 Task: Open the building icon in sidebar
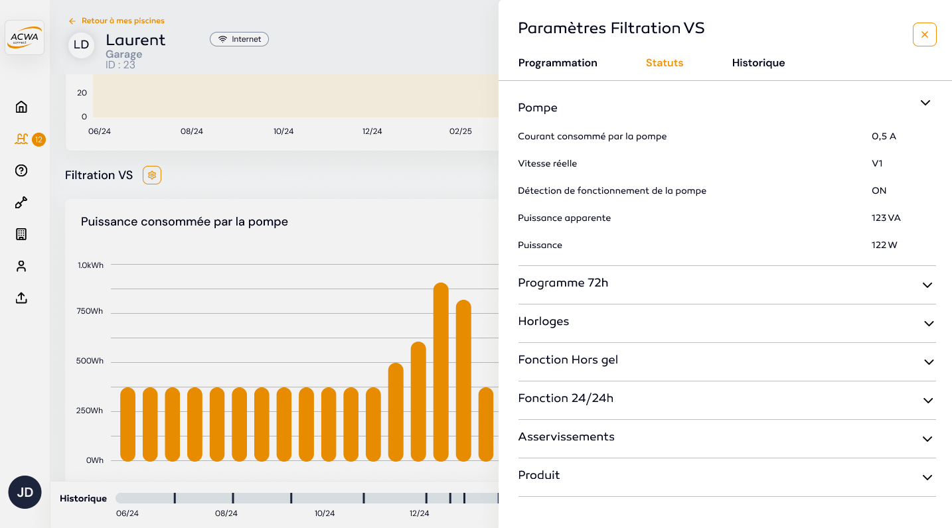[21, 234]
